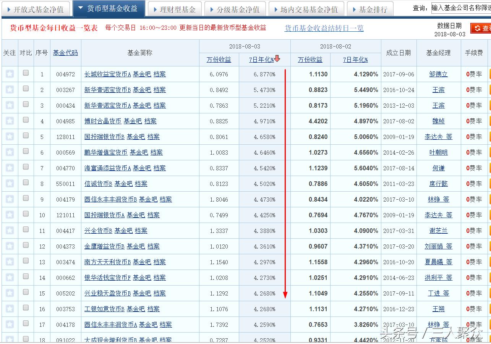Enable comparison checkbox for 鹏华增值宝货币
This screenshot has height=344, width=491.
coord(25,152)
